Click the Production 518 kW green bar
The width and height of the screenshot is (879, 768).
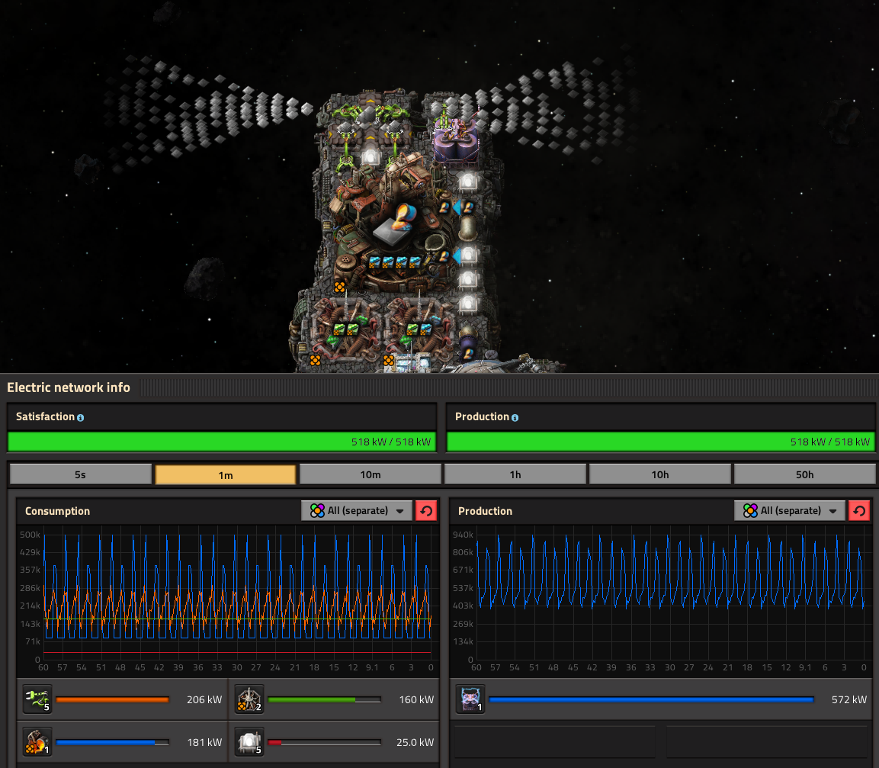(x=661, y=442)
